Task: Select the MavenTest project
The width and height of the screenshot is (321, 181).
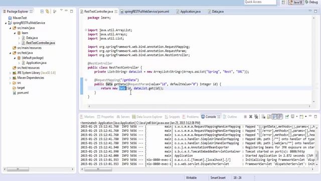Action: pyautogui.click(x=20, y=18)
